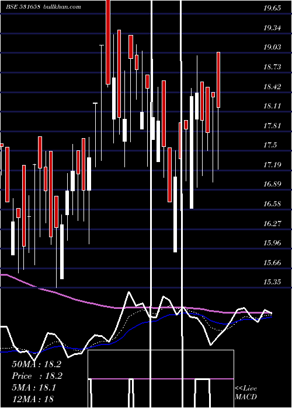Click the price label 16.58

[x=272, y=204]
